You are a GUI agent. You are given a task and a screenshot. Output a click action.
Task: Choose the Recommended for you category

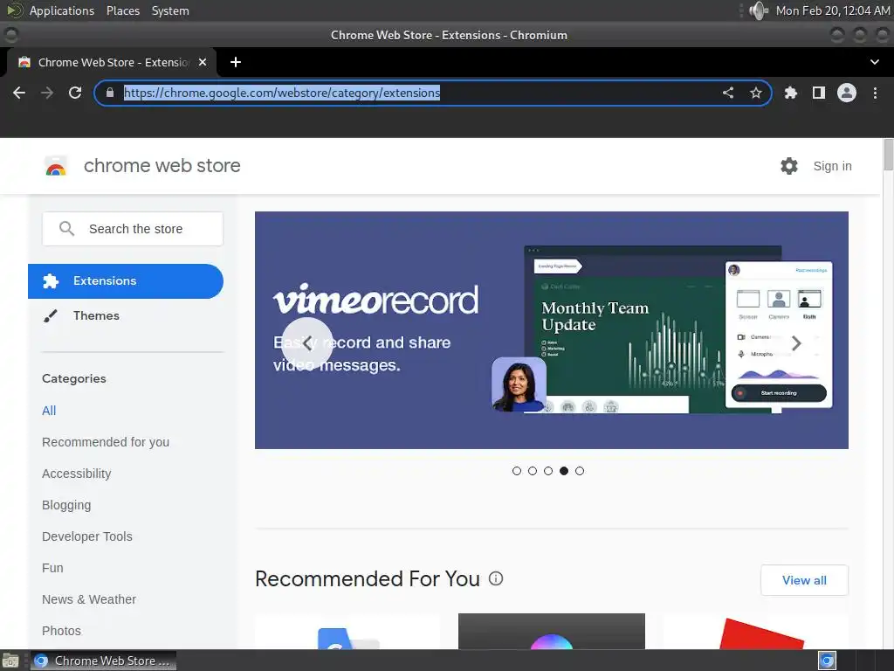106,442
